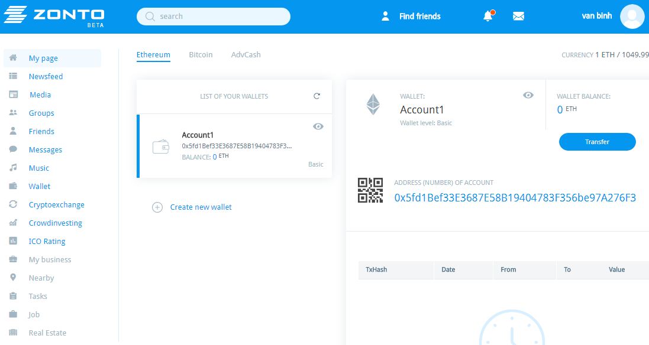Switch to the Bitcoin tab

click(201, 54)
